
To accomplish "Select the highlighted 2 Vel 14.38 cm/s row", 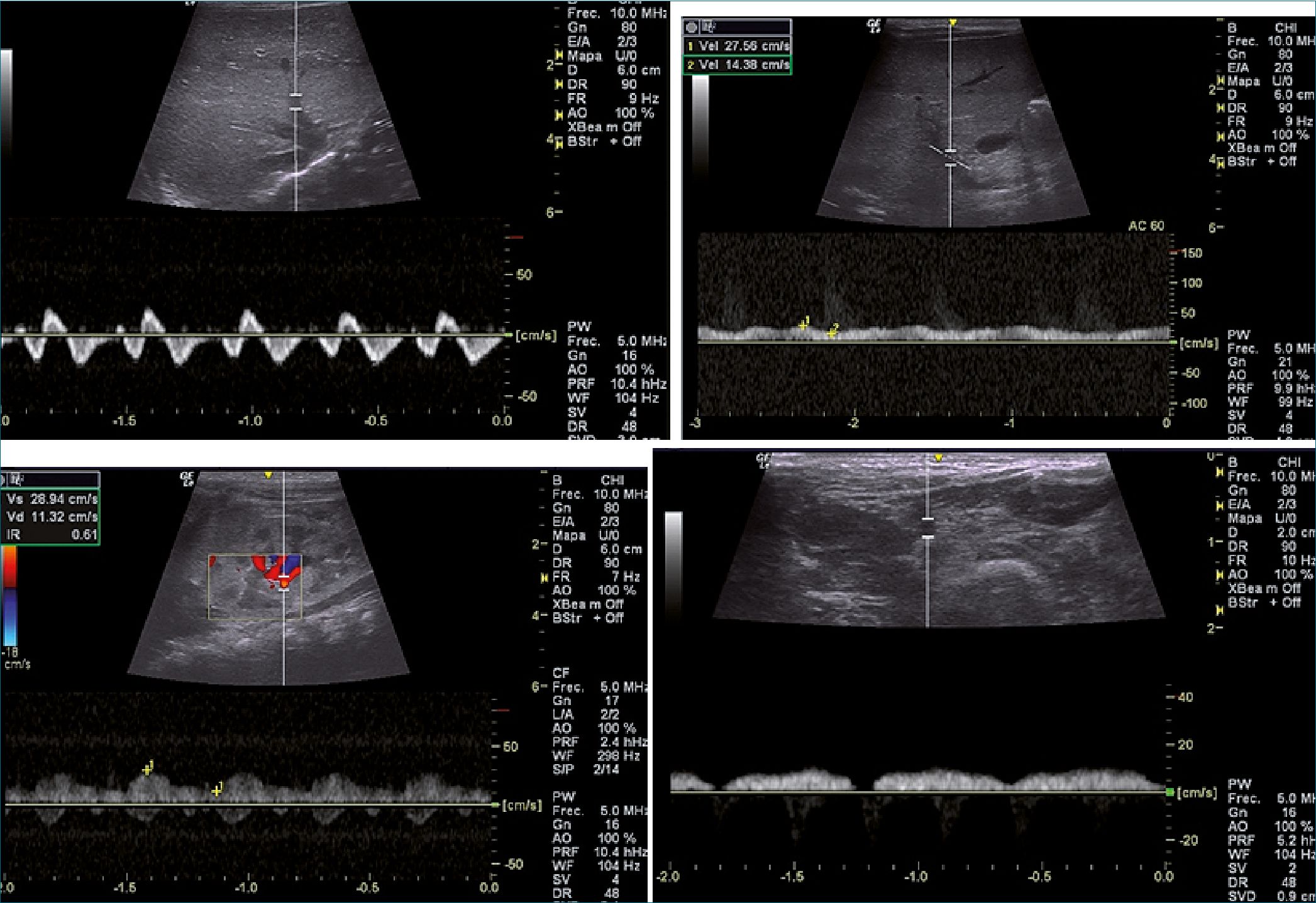I will pos(737,65).
